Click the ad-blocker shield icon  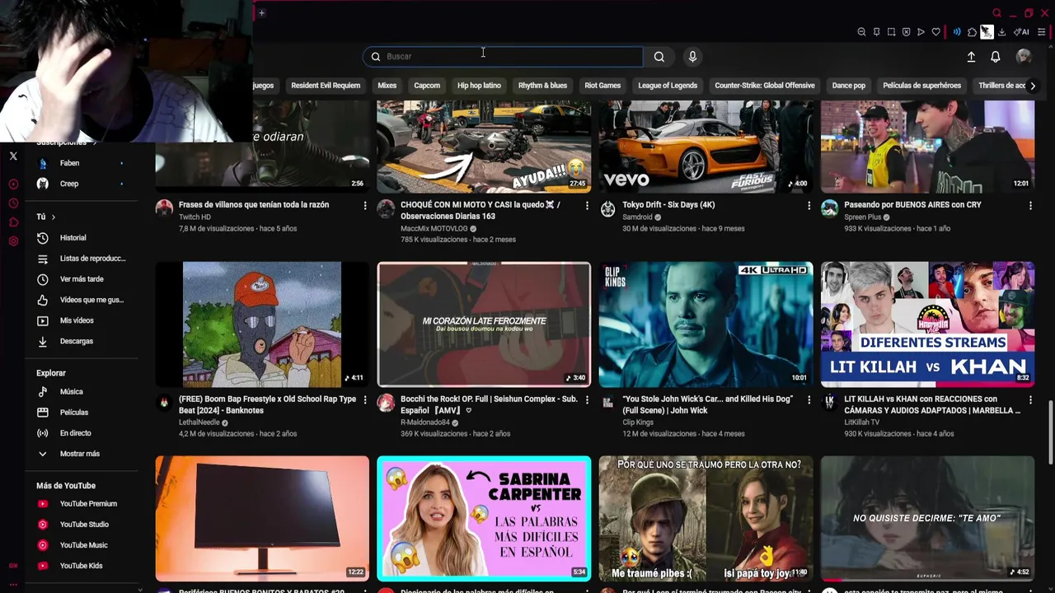tap(906, 32)
